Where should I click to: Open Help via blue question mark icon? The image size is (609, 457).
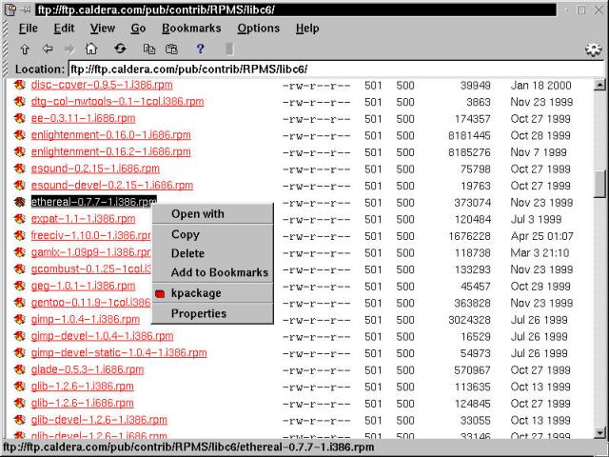(x=201, y=49)
